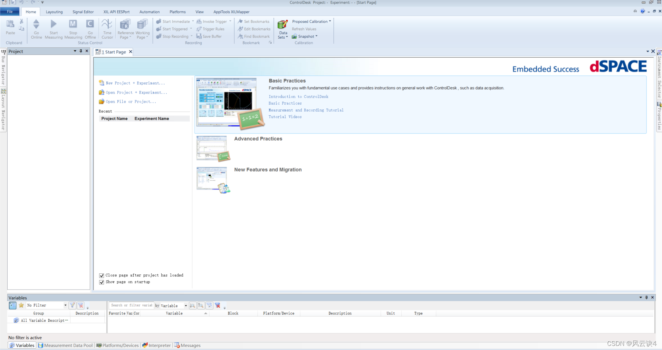This screenshot has width=662, height=350.
Task: Open the ApplTools XILMapper tab
Action: [x=231, y=12]
